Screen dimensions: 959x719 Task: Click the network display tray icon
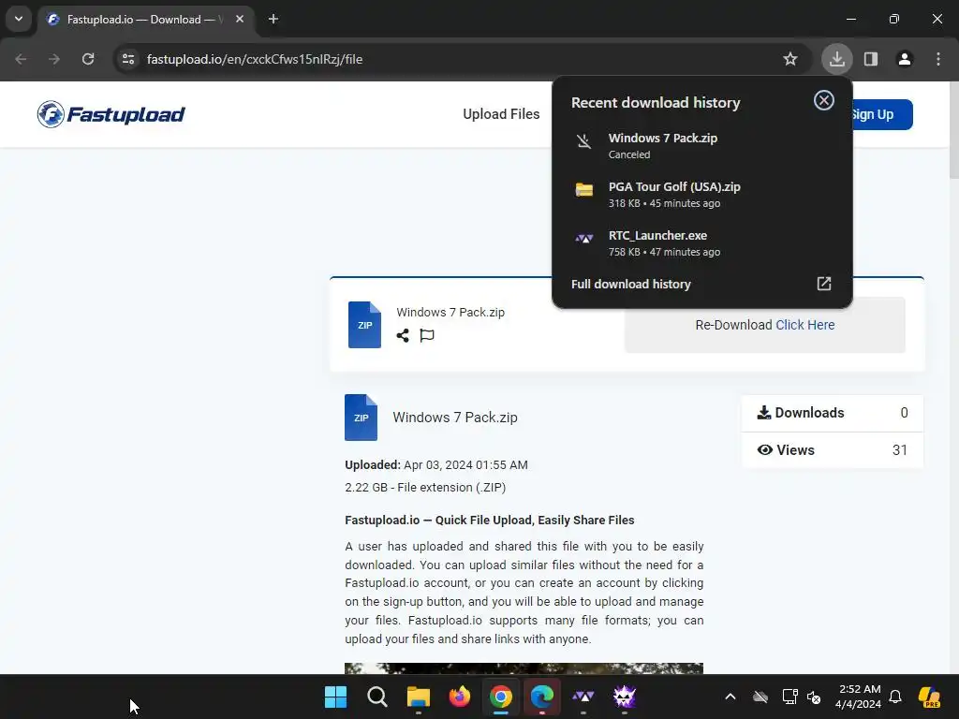coord(789,697)
